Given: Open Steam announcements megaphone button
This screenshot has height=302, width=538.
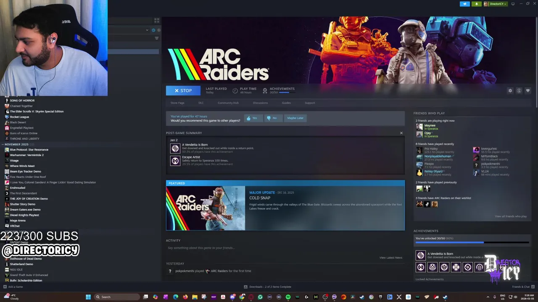Looking at the screenshot, I should (465, 4).
